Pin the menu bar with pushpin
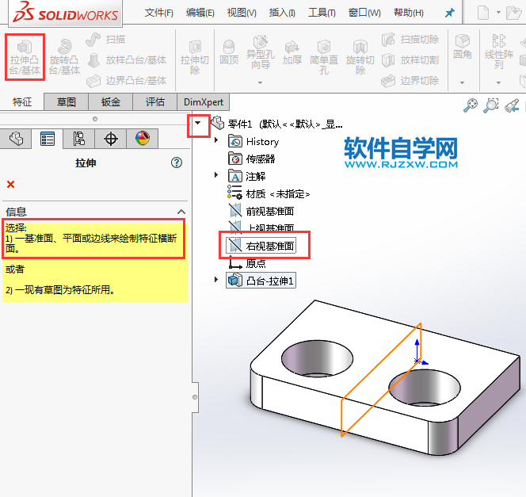Screen dimensions: 526x497 [449, 13]
